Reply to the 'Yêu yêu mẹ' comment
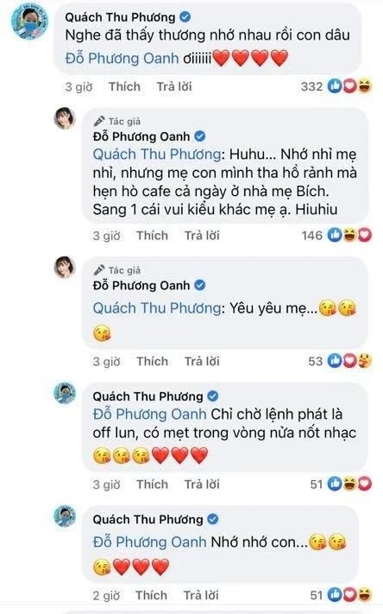The height and width of the screenshot is (614, 383). coord(202,361)
